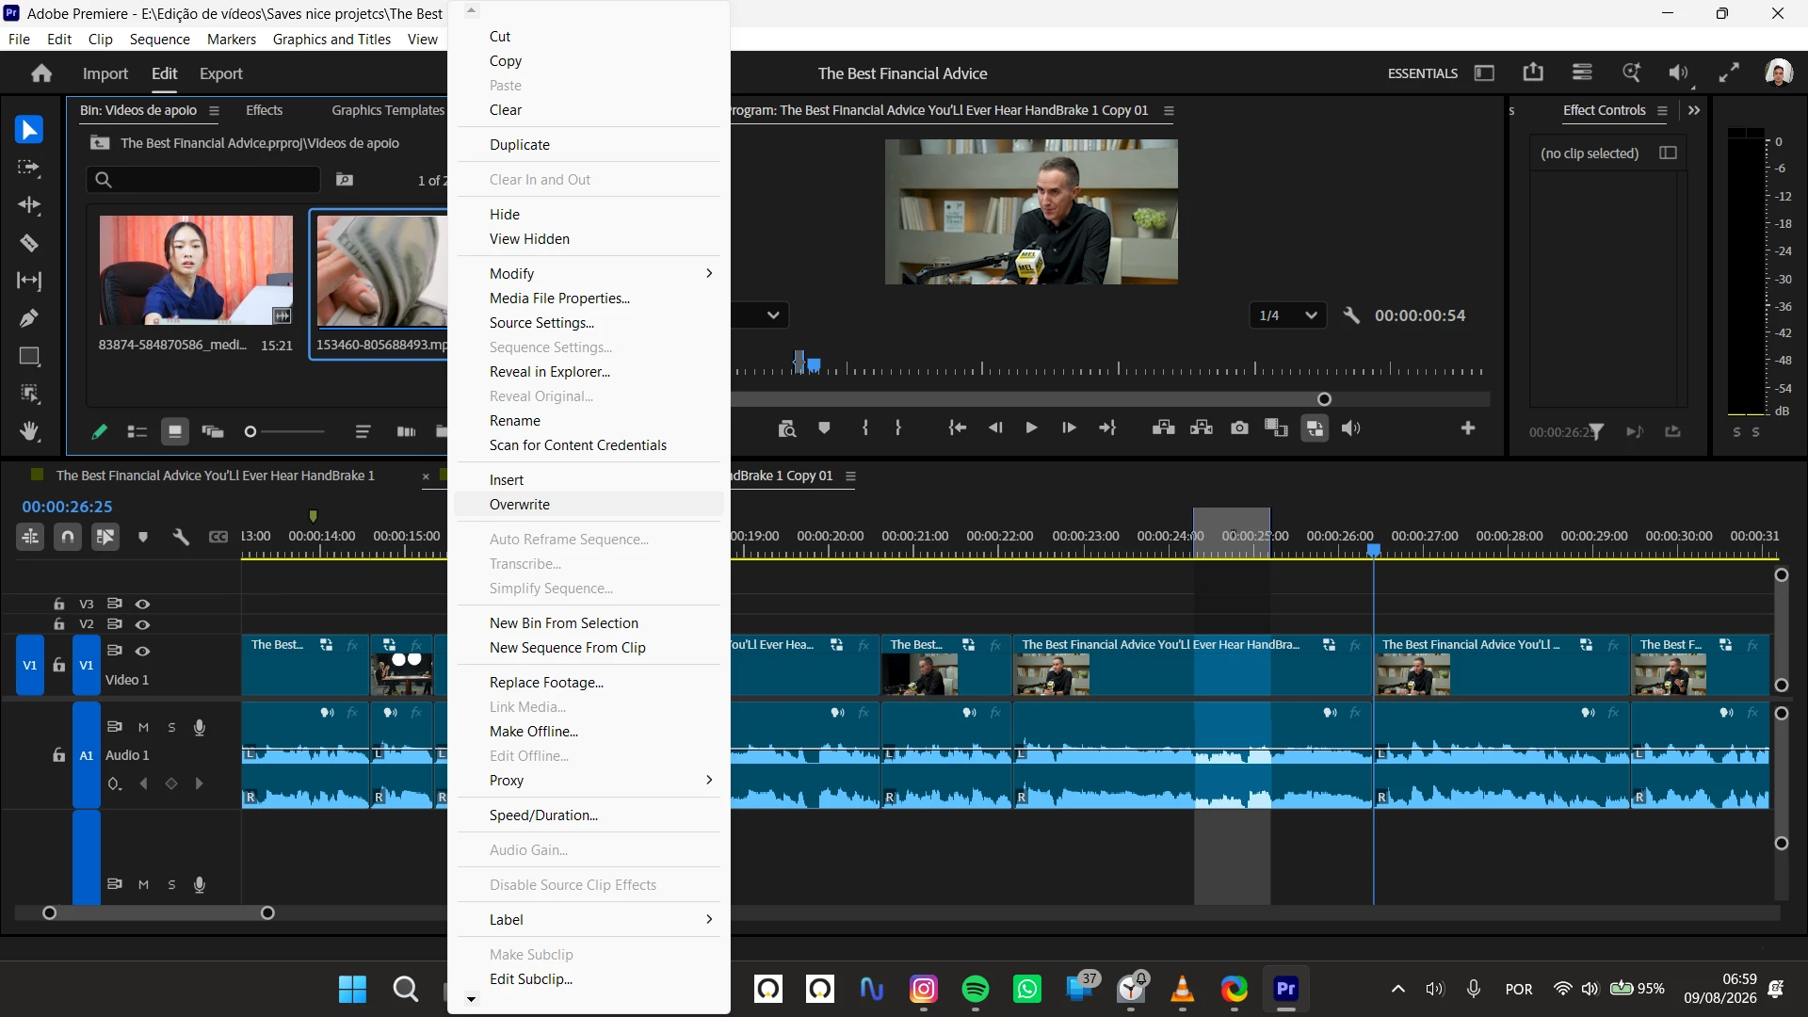The width and height of the screenshot is (1808, 1017).
Task: Select the Slip tool
Action: (29, 281)
